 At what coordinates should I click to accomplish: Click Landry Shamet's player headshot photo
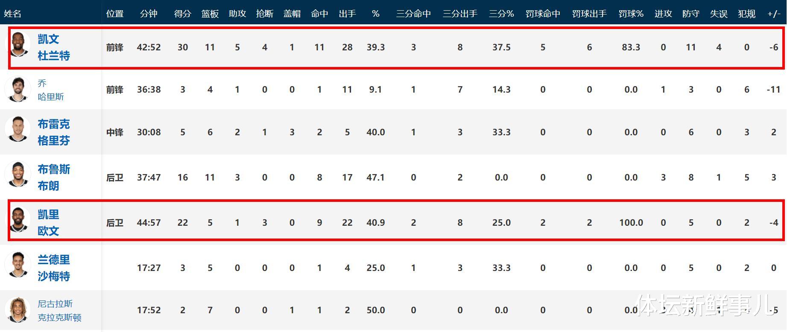pos(18,265)
